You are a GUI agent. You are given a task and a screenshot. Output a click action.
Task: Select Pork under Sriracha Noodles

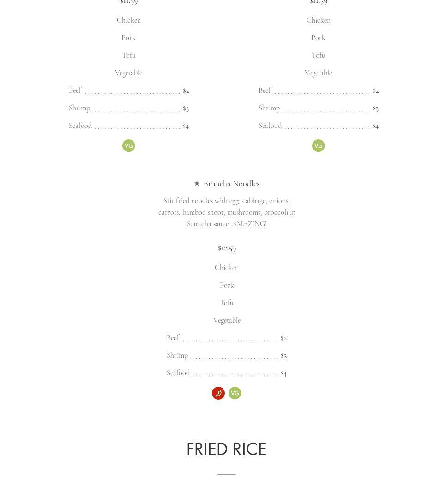pyautogui.click(x=227, y=285)
